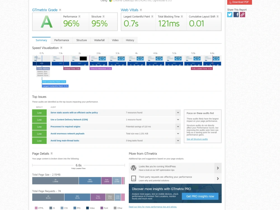Image resolution: width=280 pixels, height=210 pixels.
Task: Click the WordPress logo icon
Action: [x=134, y=168]
